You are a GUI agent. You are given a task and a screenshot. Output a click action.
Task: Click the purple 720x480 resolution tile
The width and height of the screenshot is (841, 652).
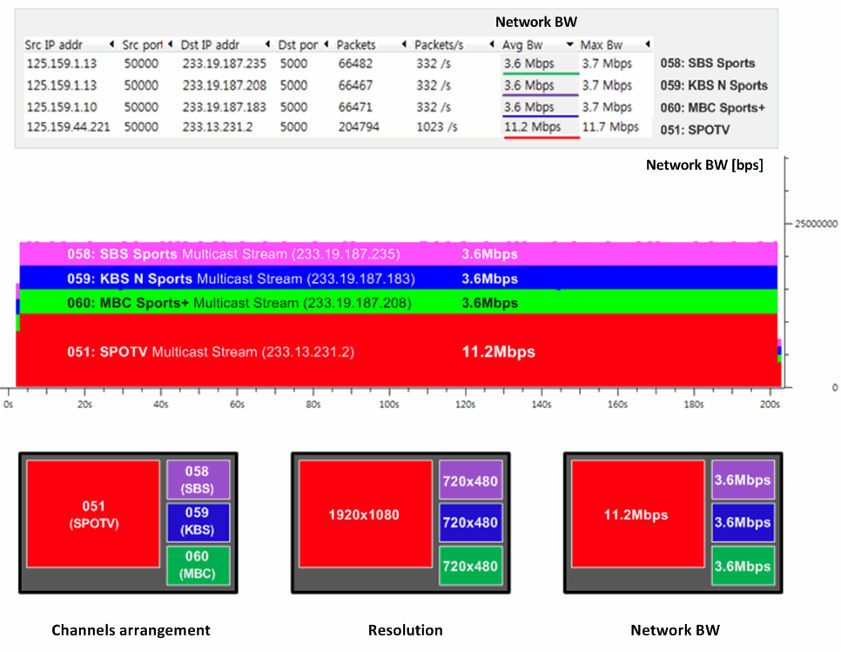[470, 480]
